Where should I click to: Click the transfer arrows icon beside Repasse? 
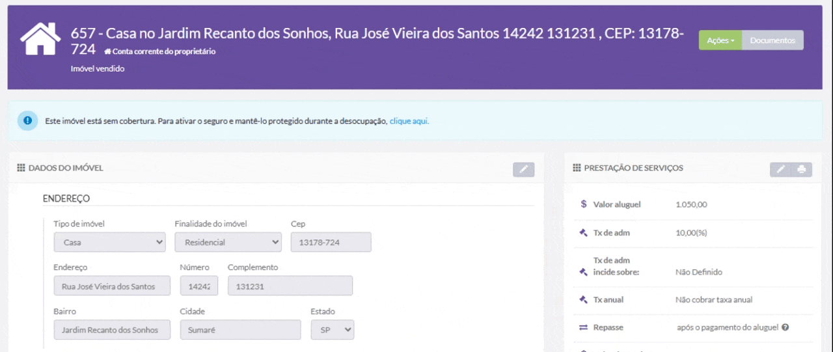point(583,327)
